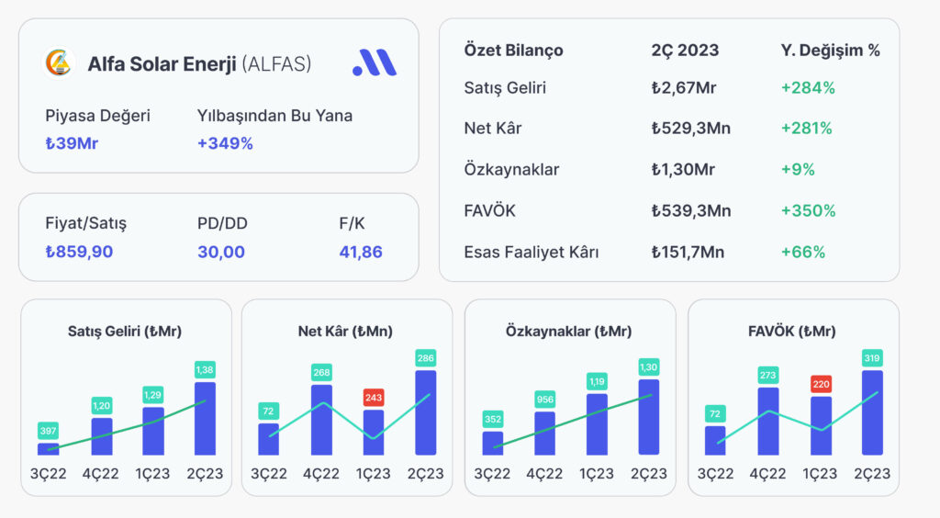Click the Yılbaşından Bu Yana +349% value
The image size is (940, 518).
coord(225,143)
